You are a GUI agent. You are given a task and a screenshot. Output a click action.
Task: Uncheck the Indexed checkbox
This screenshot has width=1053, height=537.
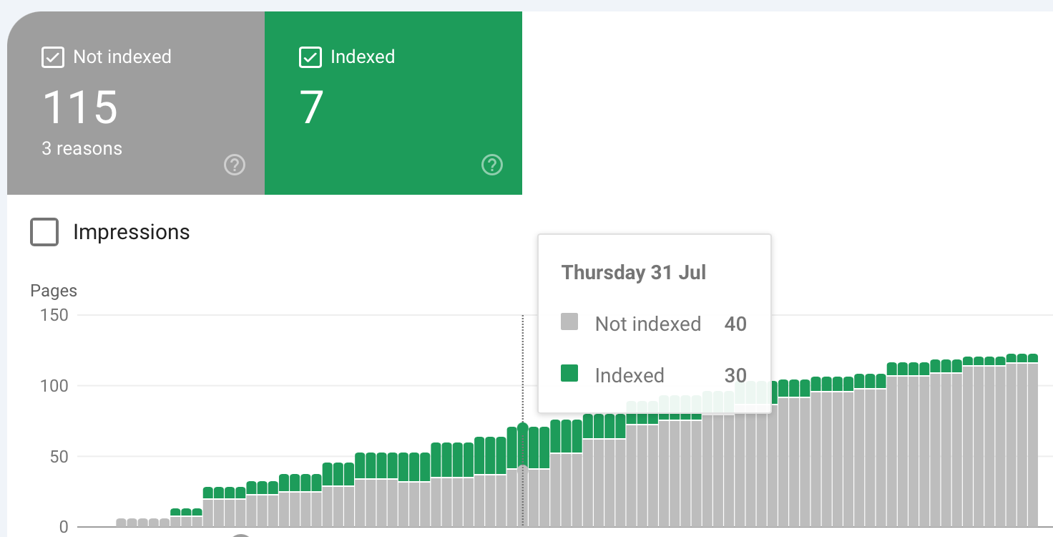tap(310, 57)
